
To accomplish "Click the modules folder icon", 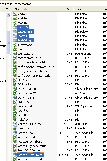I will click(15, 18).
